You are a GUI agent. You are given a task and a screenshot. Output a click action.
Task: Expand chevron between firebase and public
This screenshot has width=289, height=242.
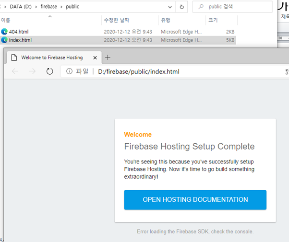61,7
